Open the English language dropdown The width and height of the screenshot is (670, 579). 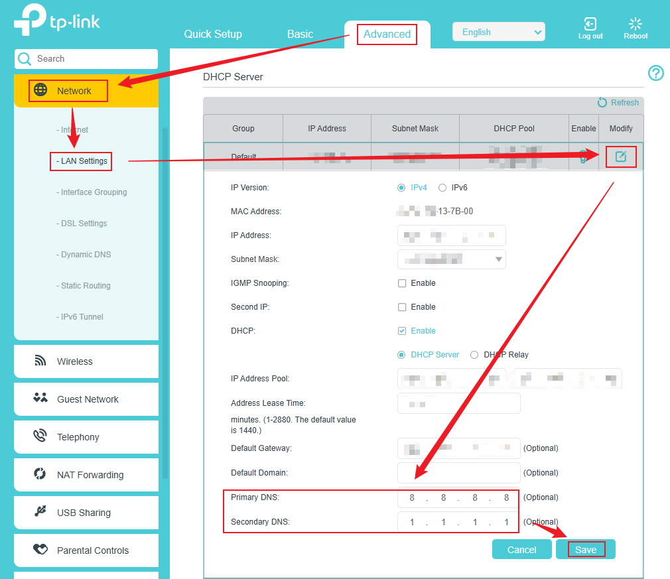(498, 31)
